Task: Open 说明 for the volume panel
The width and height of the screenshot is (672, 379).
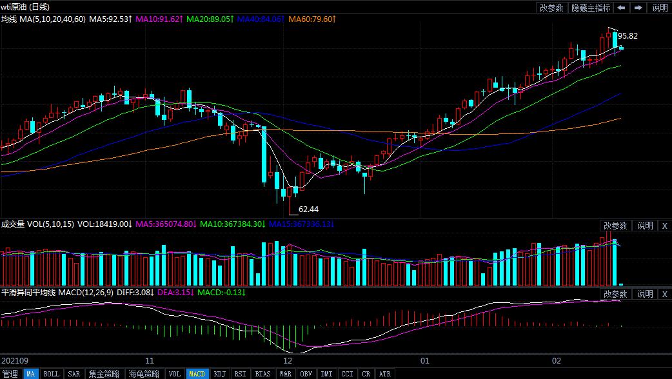Action: [645, 226]
